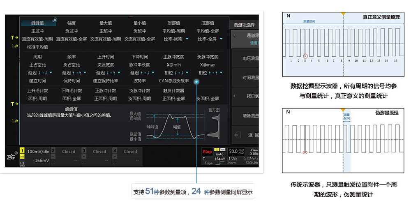The image size is (411, 212).
Task: Click the red Stop status indicator
Action: [207, 152]
